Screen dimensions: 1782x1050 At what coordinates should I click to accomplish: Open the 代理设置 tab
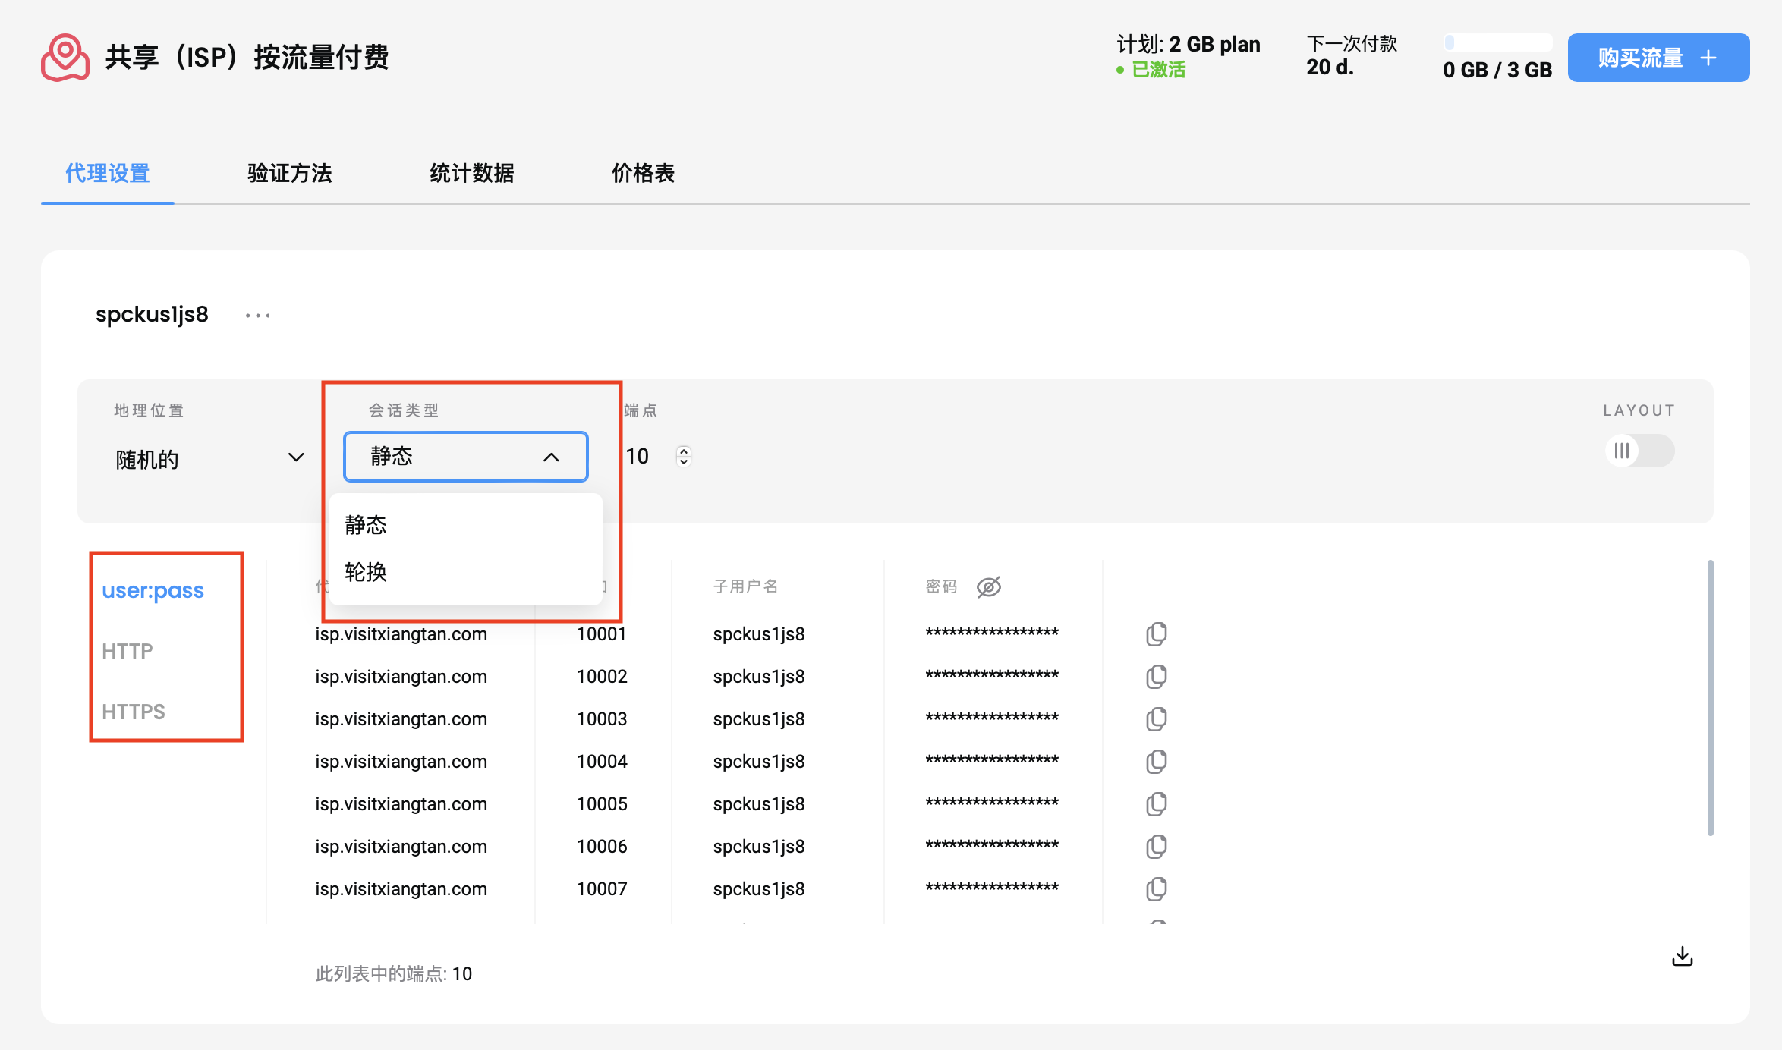tap(107, 173)
